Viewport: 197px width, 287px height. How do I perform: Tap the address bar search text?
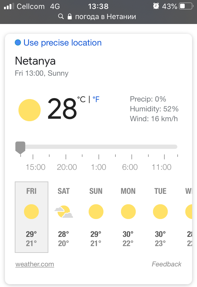[x=106, y=17]
